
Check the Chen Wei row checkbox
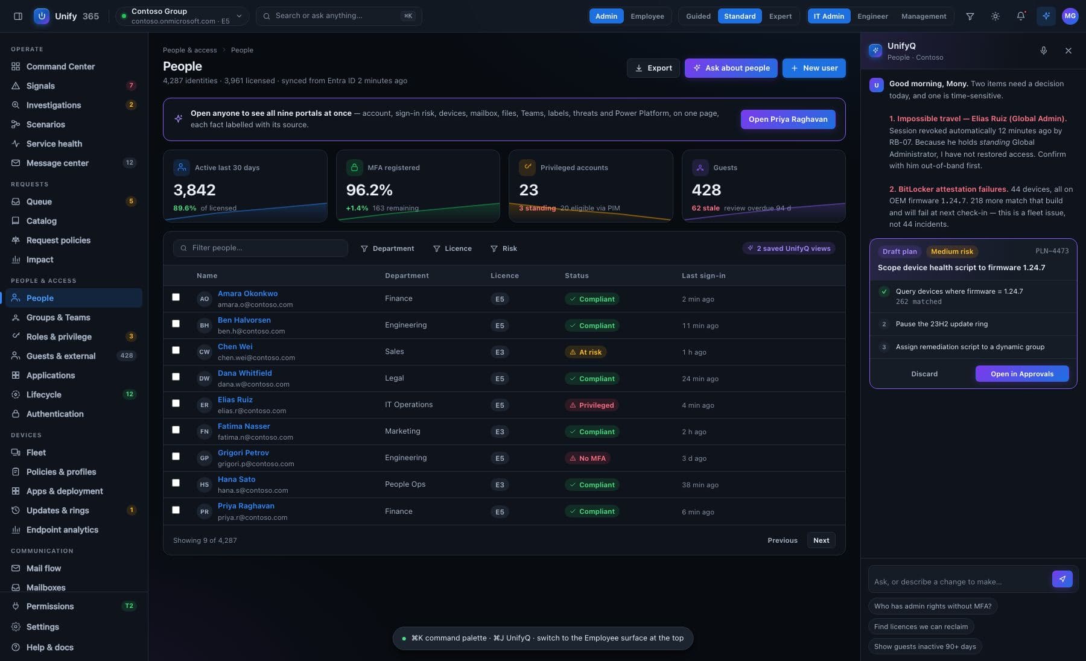(176, 350)
